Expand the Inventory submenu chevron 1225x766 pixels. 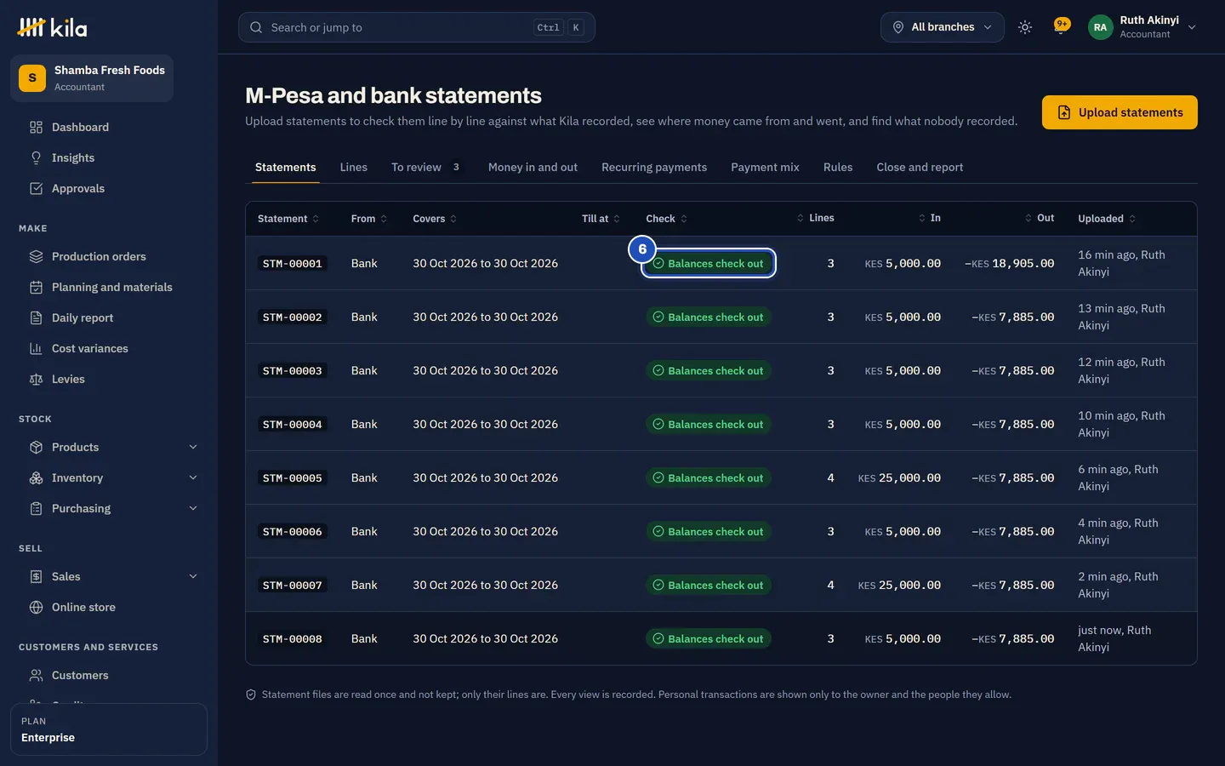coord(193,477)
